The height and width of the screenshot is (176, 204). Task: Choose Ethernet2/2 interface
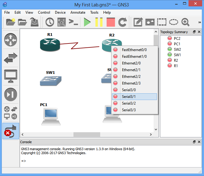[134, 77]
